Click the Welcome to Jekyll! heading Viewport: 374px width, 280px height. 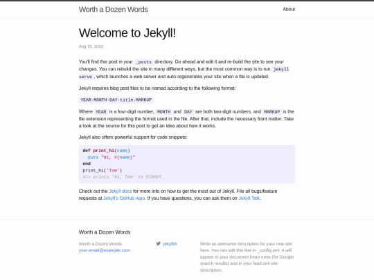point(127,33)
